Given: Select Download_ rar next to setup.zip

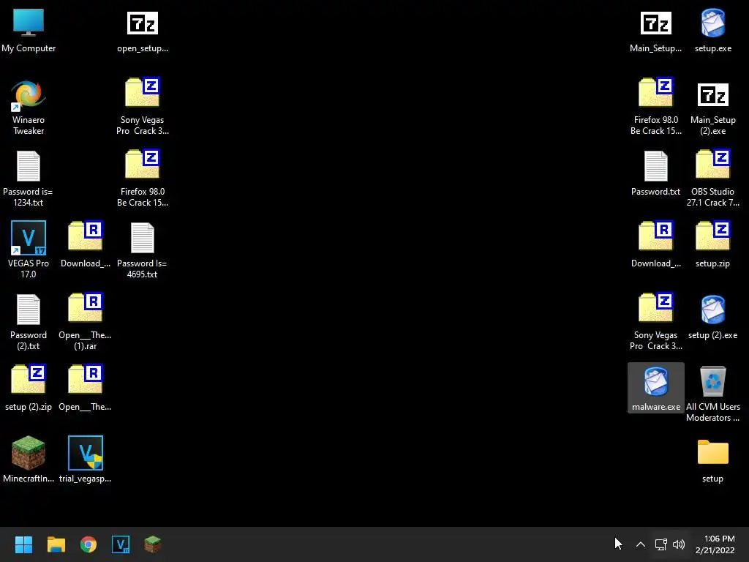Looking at the screenshot, I should (656, 246).
